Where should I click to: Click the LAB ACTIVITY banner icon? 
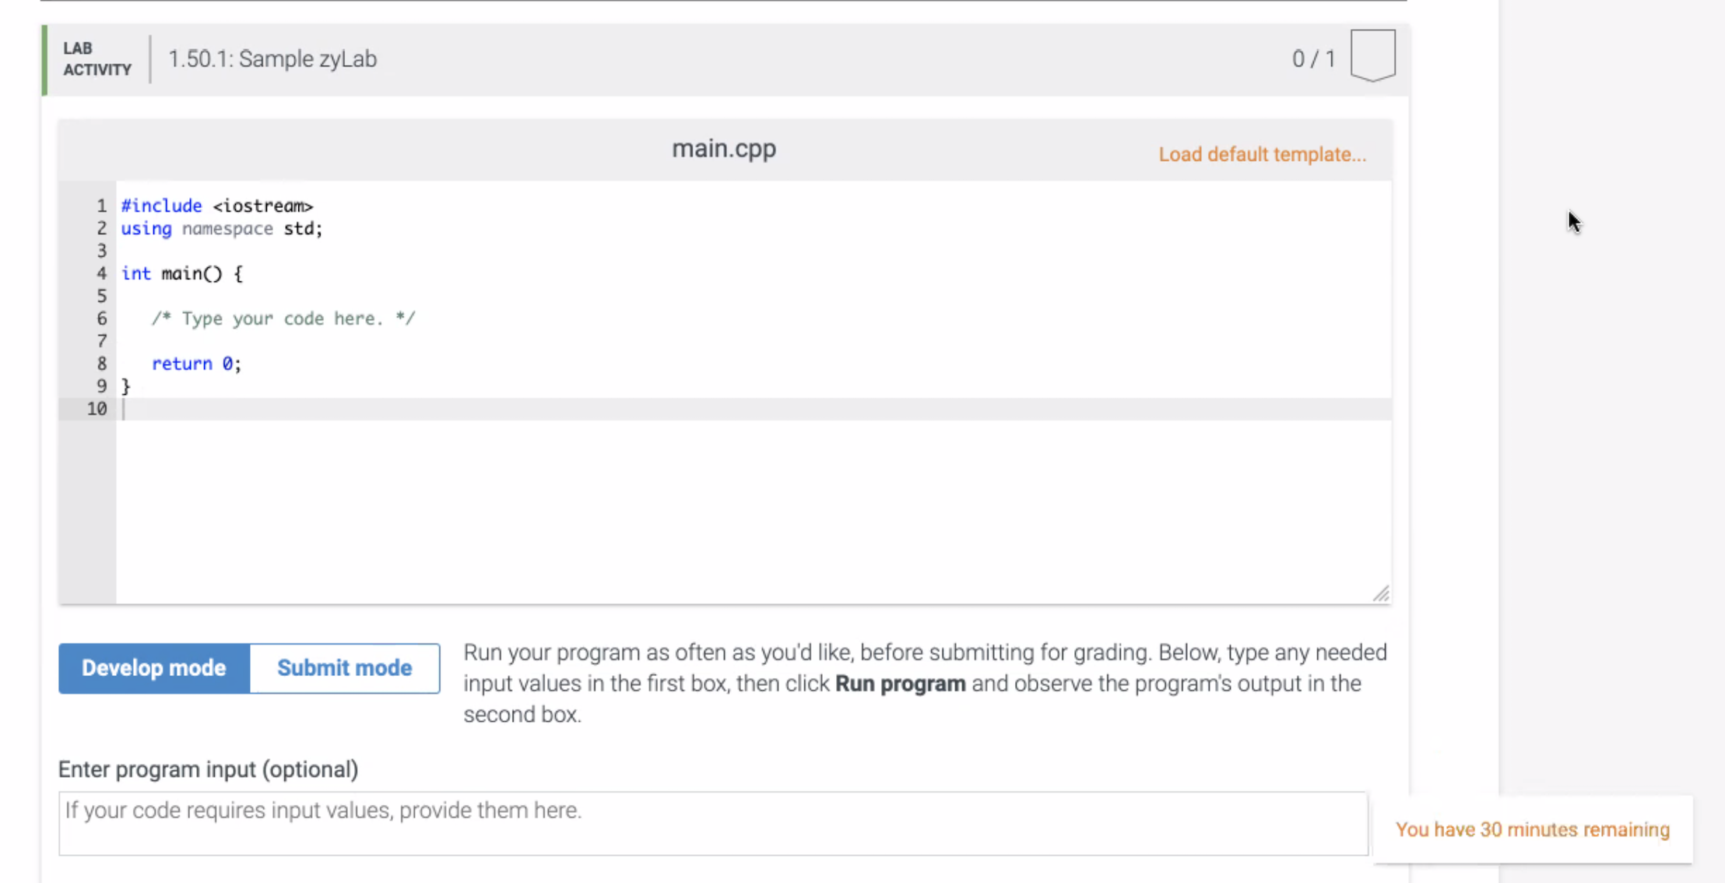[x=97, y=58]
